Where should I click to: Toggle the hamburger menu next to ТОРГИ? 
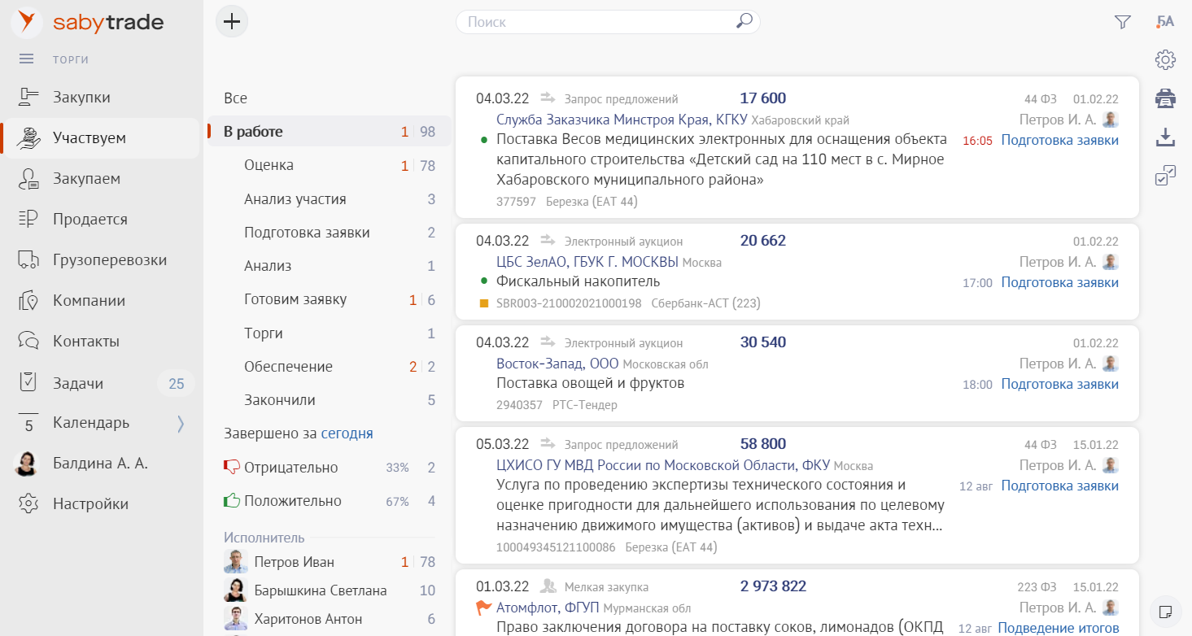tap(27, 59)
